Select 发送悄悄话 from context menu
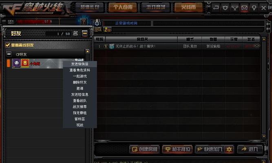Viewport: 272px width, 163px height. (x=80, y=64)
